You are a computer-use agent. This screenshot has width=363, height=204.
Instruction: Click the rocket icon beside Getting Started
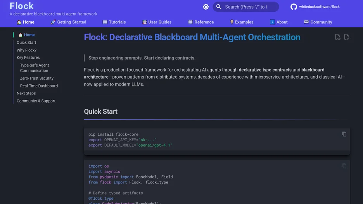point(53,22)
